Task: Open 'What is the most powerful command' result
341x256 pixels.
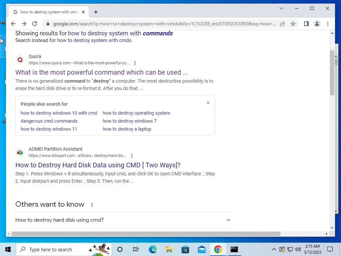Action: coord(102,72)
